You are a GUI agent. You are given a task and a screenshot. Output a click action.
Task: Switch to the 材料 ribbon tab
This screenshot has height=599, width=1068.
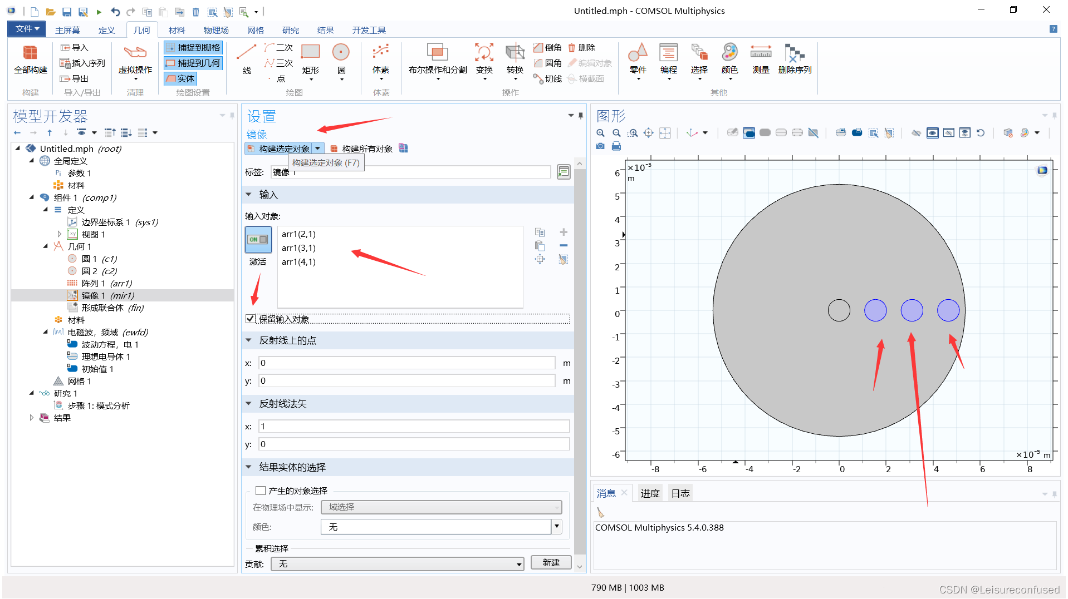tap(177, 30)
